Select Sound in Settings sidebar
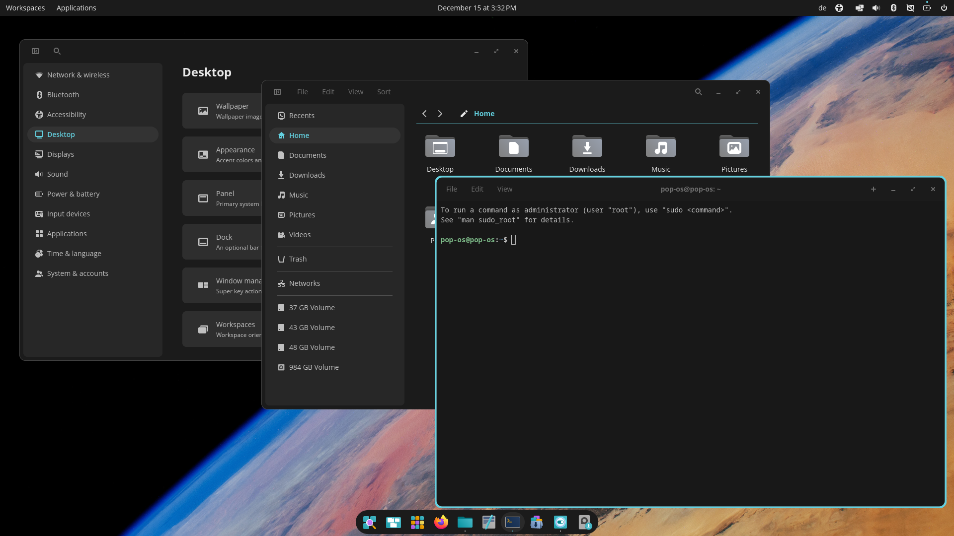Screen dimensions: 954x536 coord(57,174)
